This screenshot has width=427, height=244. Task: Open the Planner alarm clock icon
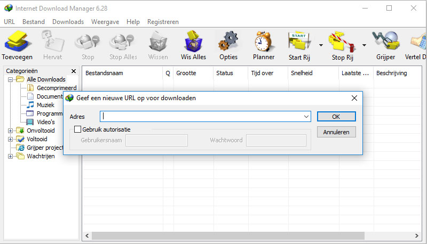(263, 42)
